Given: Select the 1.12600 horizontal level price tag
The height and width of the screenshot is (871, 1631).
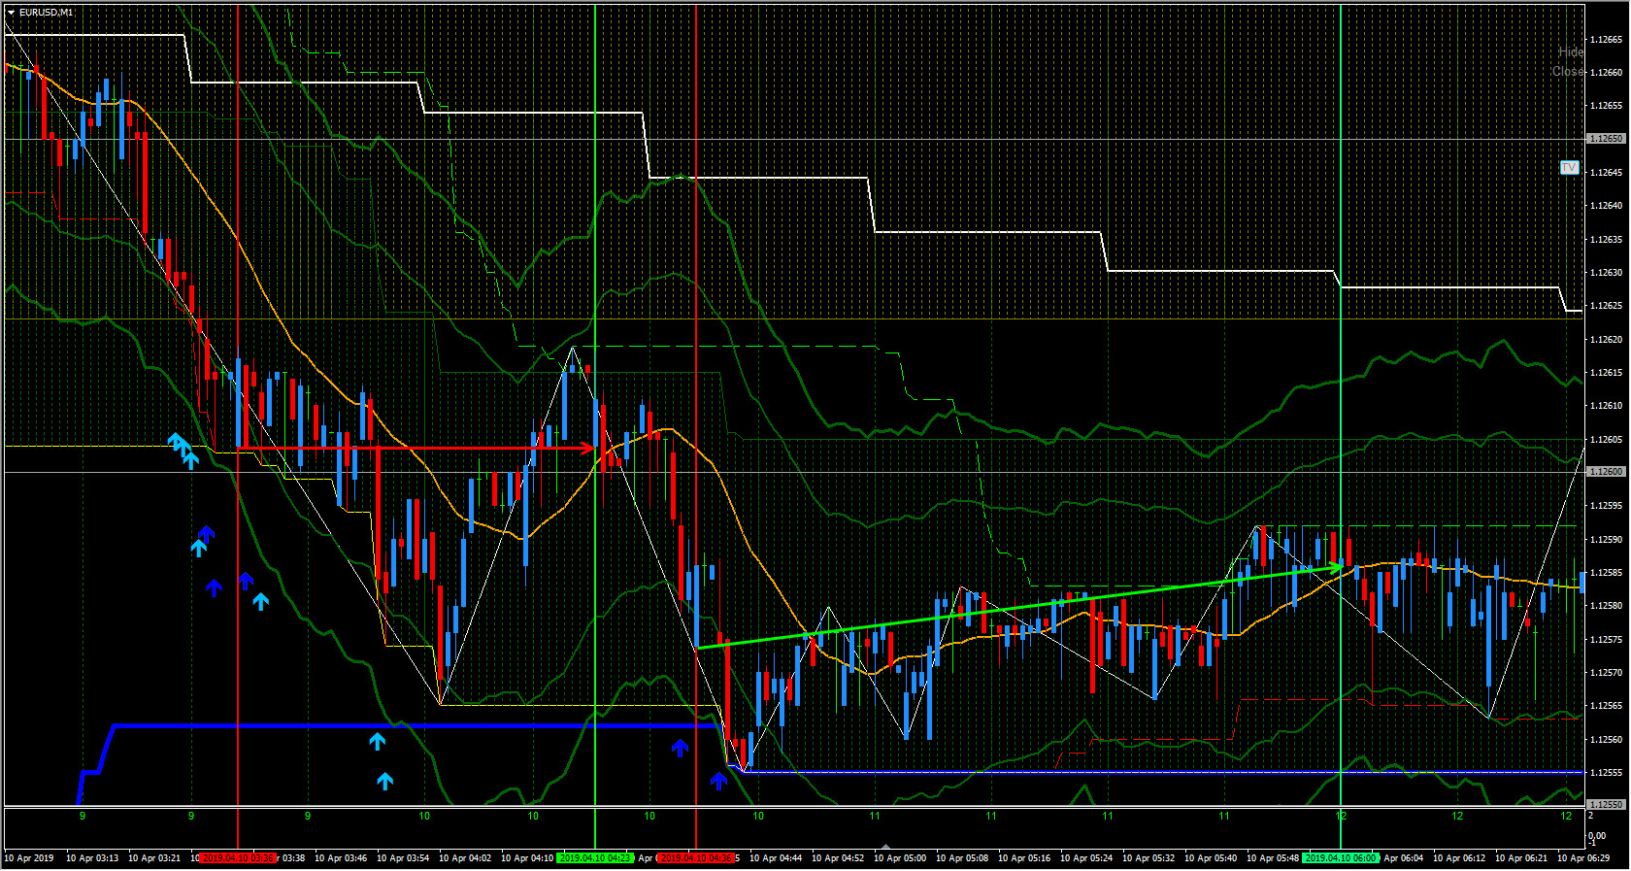Looking at the screenshot, I should point(1606,472).
